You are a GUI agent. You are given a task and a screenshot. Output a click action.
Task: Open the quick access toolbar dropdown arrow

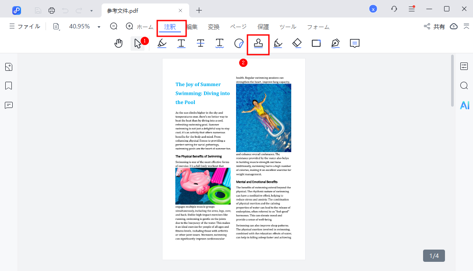91,10
